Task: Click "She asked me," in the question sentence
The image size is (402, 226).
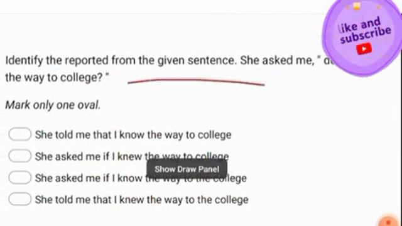Action: tap(277, 61)
